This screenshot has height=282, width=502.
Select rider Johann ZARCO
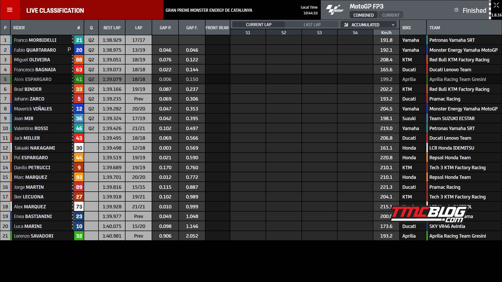point(29,99)
